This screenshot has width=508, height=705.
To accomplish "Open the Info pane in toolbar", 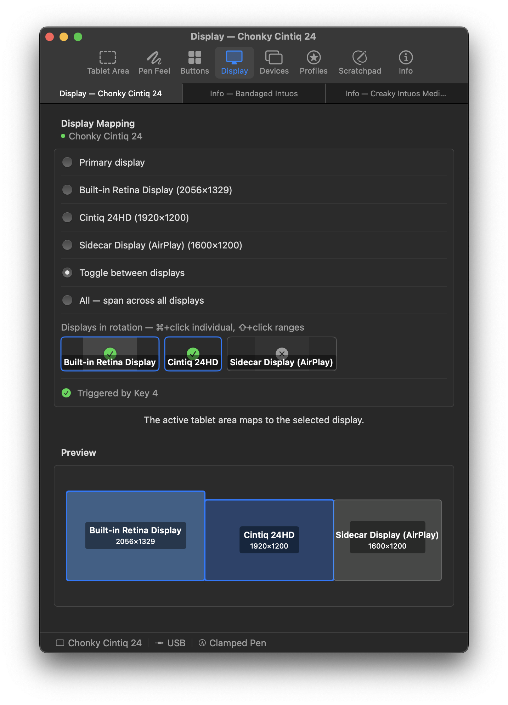I will (x=406, y=63).
